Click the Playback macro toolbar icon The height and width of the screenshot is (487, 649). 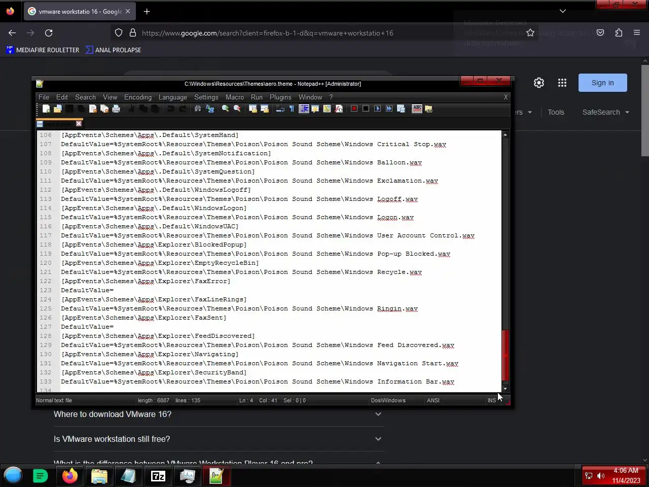click(x=377, y=109)
